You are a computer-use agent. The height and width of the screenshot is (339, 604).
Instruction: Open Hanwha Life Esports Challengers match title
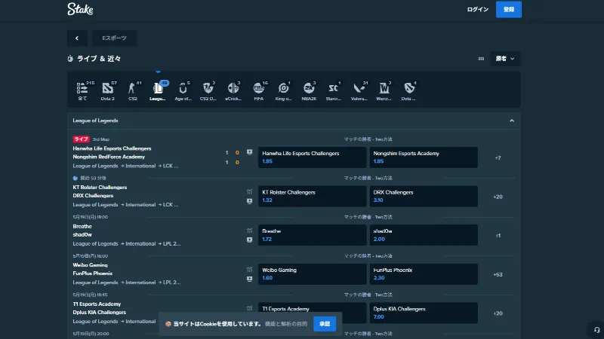tap(112, 148)
